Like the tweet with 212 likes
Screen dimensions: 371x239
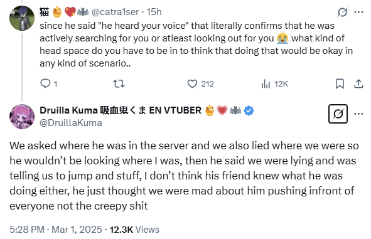pos(200,83)
